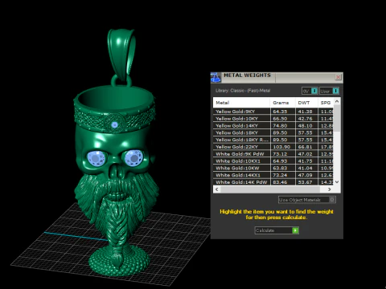
Task: Click the 74.80 grams cell
Action: [283, 125]
